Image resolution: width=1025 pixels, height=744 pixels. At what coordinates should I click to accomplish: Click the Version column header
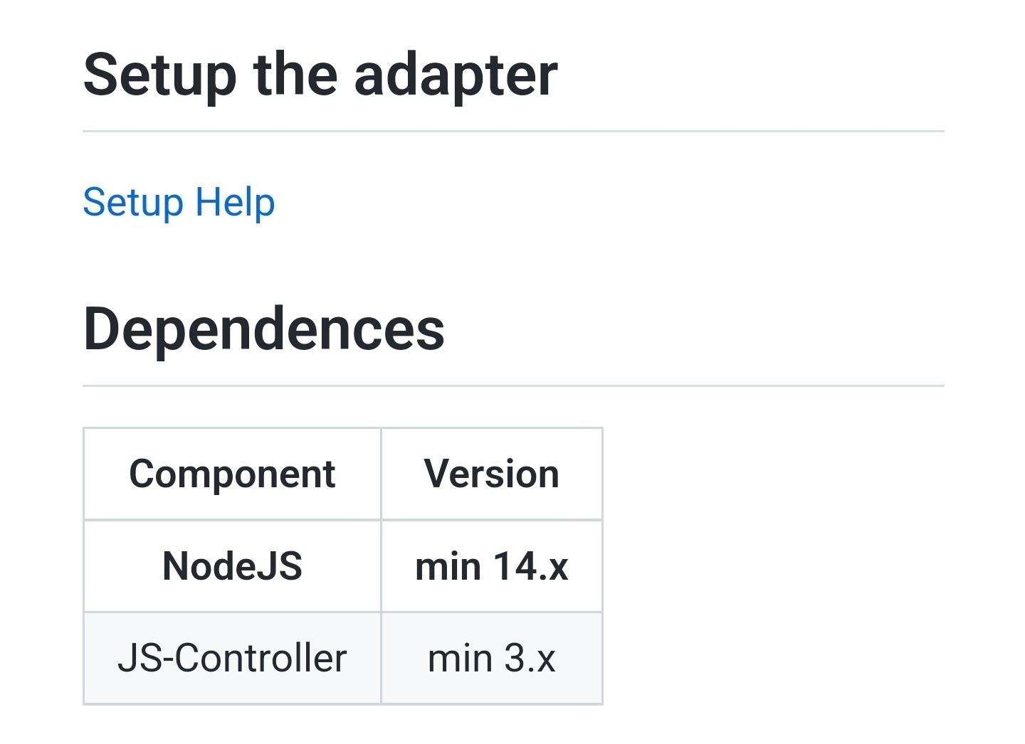coord(492,474)
